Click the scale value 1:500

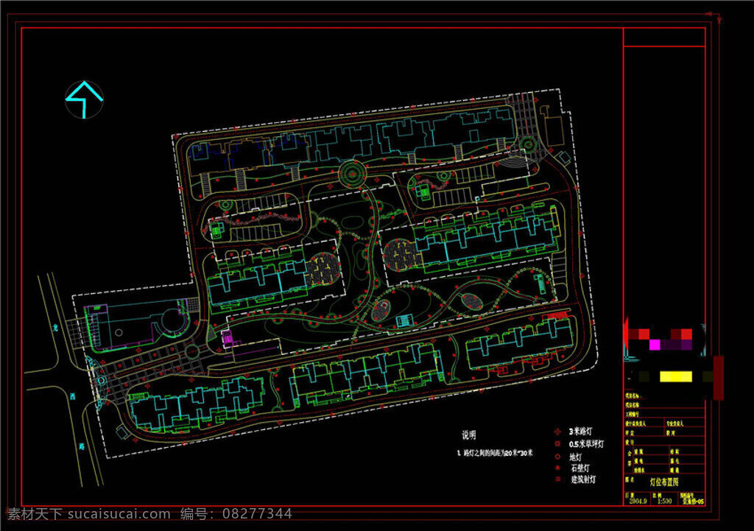(x=664, y=502)
